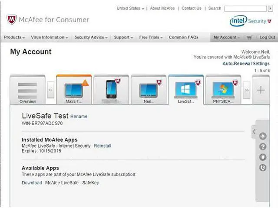The width and height of the screenshot is (278, 208).
Task: Open the shopping cart icon
Action: tap(249, 37)
